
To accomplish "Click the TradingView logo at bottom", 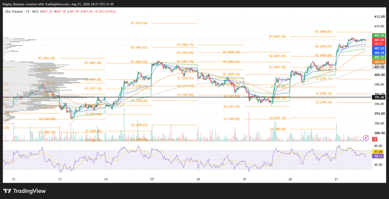I will [x=25, y=191].
